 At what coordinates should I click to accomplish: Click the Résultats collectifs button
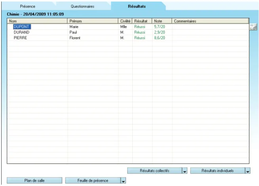pos(154,171)
